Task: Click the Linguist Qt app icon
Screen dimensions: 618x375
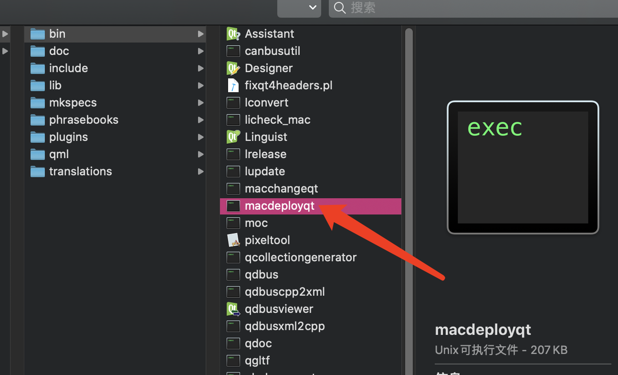Action: pyautogui.click(x=233, y=137)
